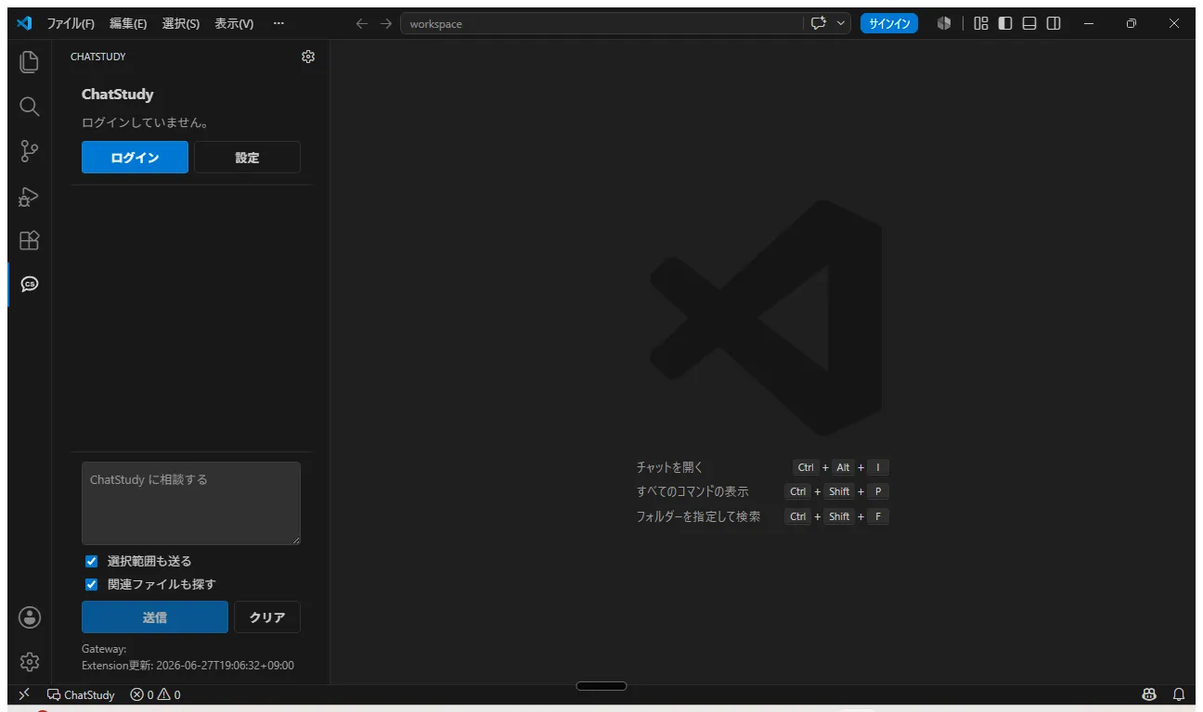
Task: Click the サインイン button in title bar
Action: [889, 24]
